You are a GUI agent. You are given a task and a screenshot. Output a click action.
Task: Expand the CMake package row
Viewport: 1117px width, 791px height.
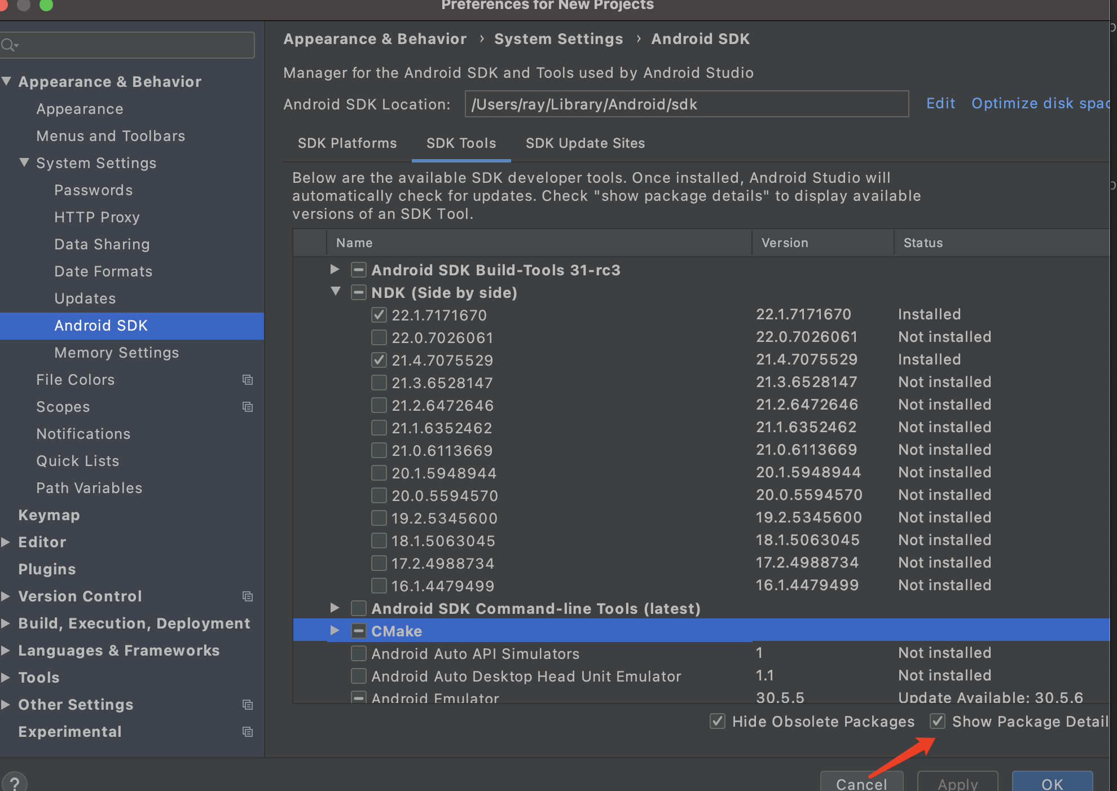pos(335,631)
